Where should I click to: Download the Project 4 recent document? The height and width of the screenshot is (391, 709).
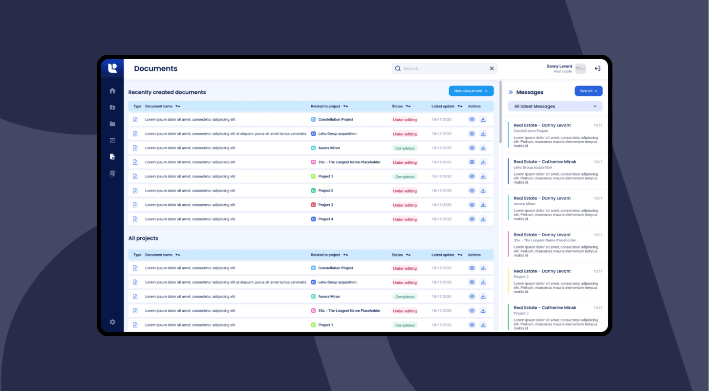483,219
